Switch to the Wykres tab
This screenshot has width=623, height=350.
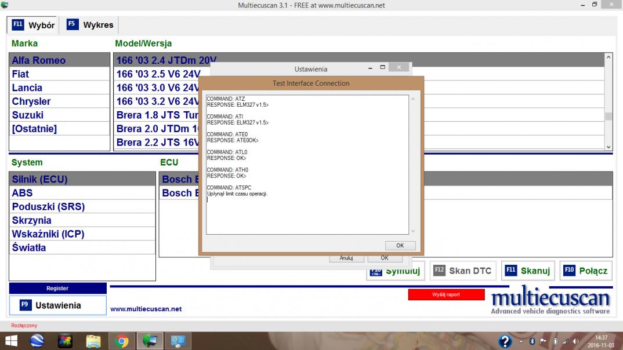pyautogui.click(x=90, y=24)
